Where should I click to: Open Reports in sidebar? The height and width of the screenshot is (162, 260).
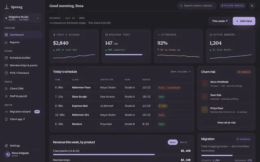coord(22,42)
